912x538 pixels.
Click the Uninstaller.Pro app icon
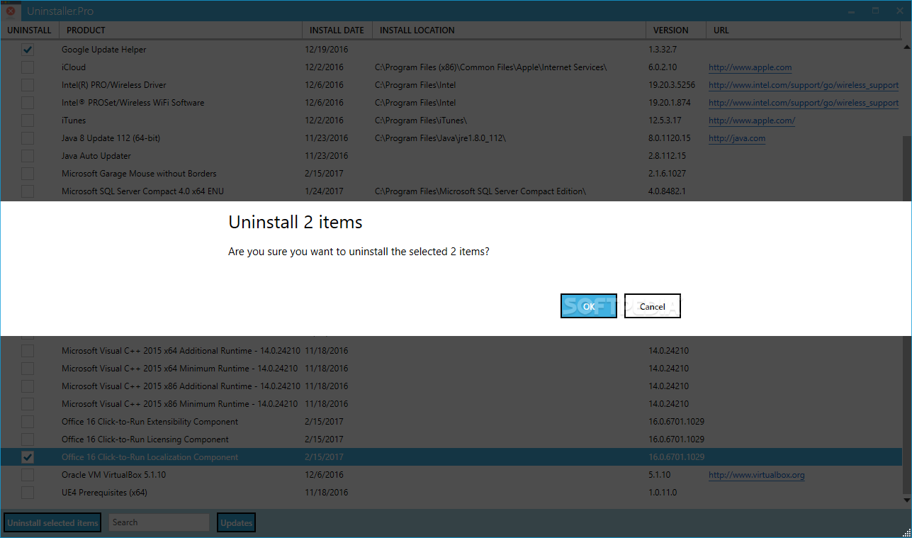coord(11,11)
